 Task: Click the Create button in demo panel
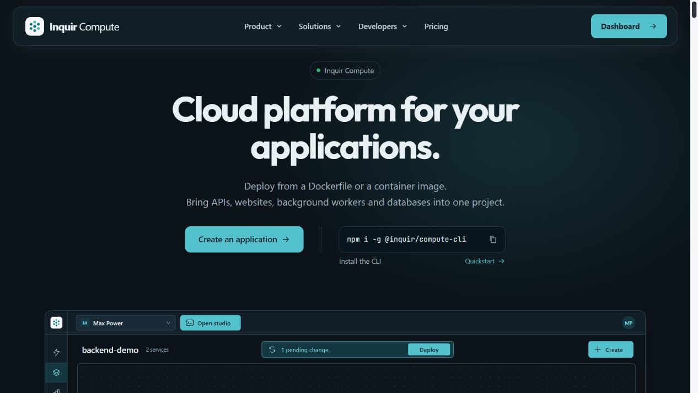tap(611, 349)
